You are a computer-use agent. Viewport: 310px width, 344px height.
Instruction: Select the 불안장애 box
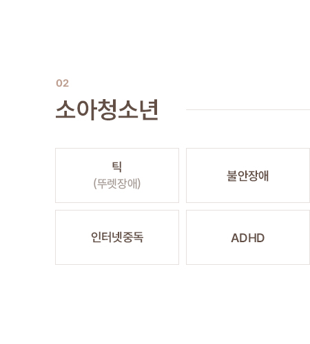248,175
